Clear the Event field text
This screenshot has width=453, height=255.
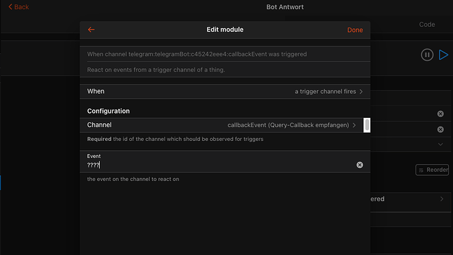359,165
